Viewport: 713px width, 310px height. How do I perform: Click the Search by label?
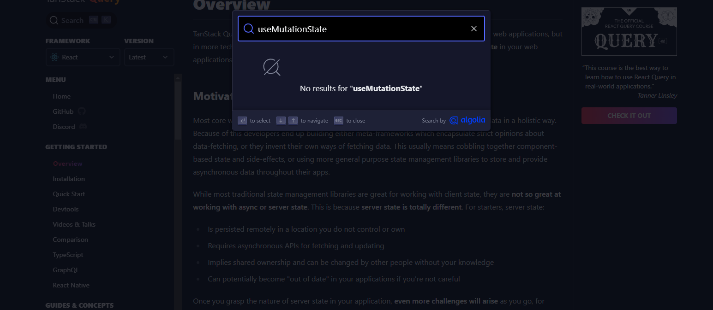click(434, 121)
